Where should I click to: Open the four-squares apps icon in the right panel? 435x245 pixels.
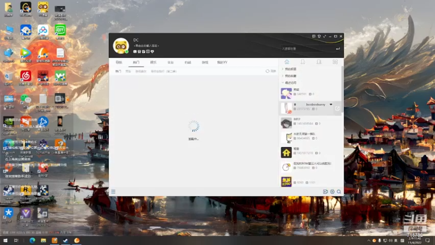pos(335,62)
